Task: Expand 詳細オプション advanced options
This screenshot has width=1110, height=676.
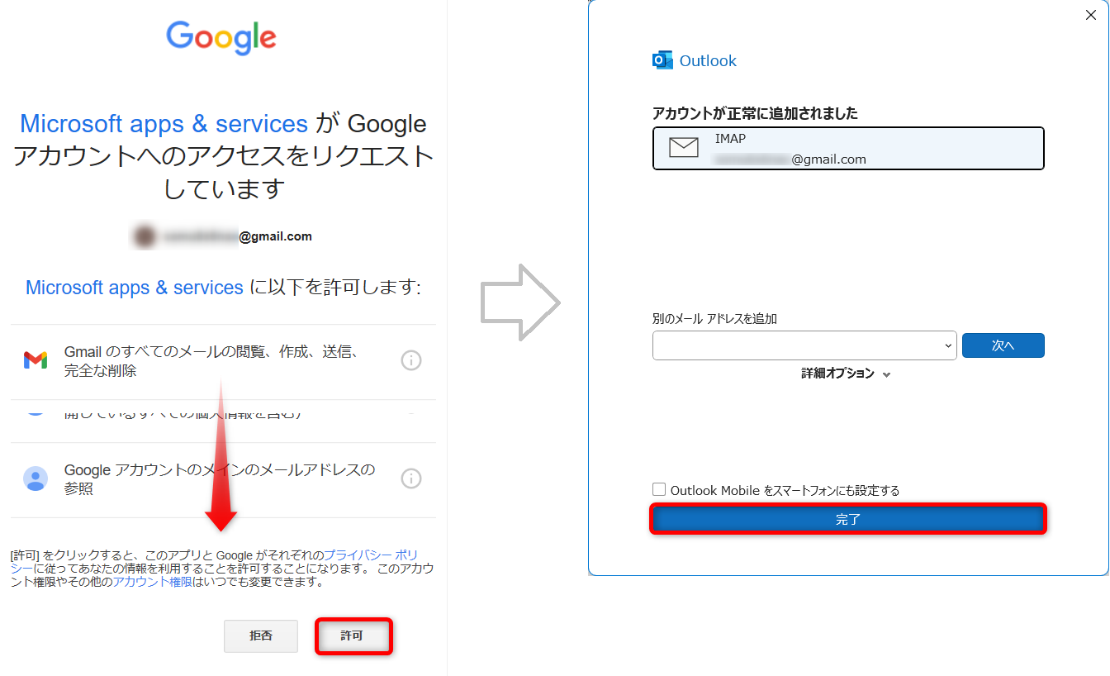Action: (846, 374)
